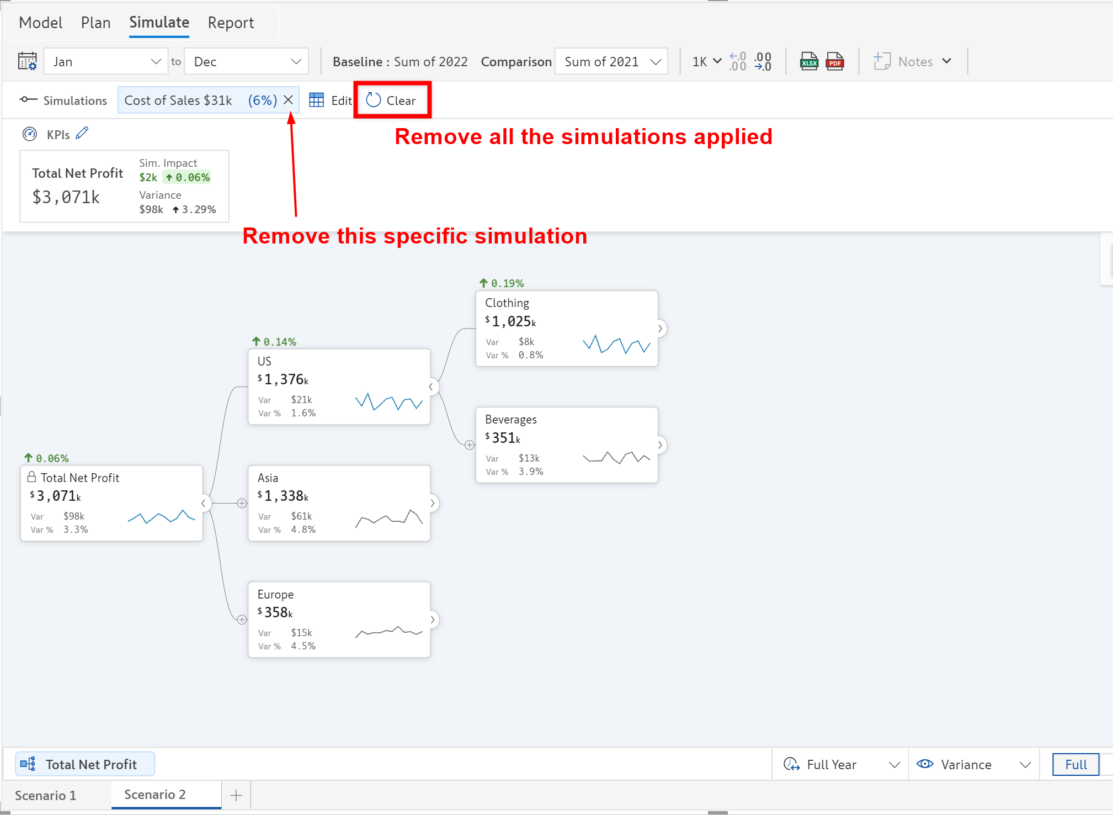This screenshot has height=815, width=1113.
Task: Edit KPIs with pencil icon
Action: 82,134
